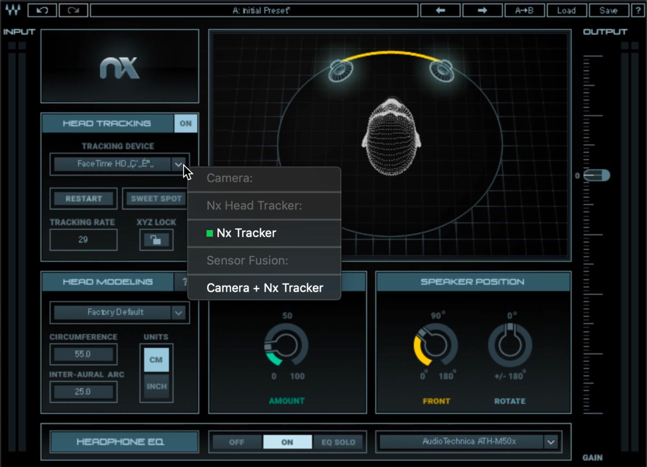This screenshot has width=647, height=467.
Task: Click the Factory Default preset field
Action: pos(112,312)
